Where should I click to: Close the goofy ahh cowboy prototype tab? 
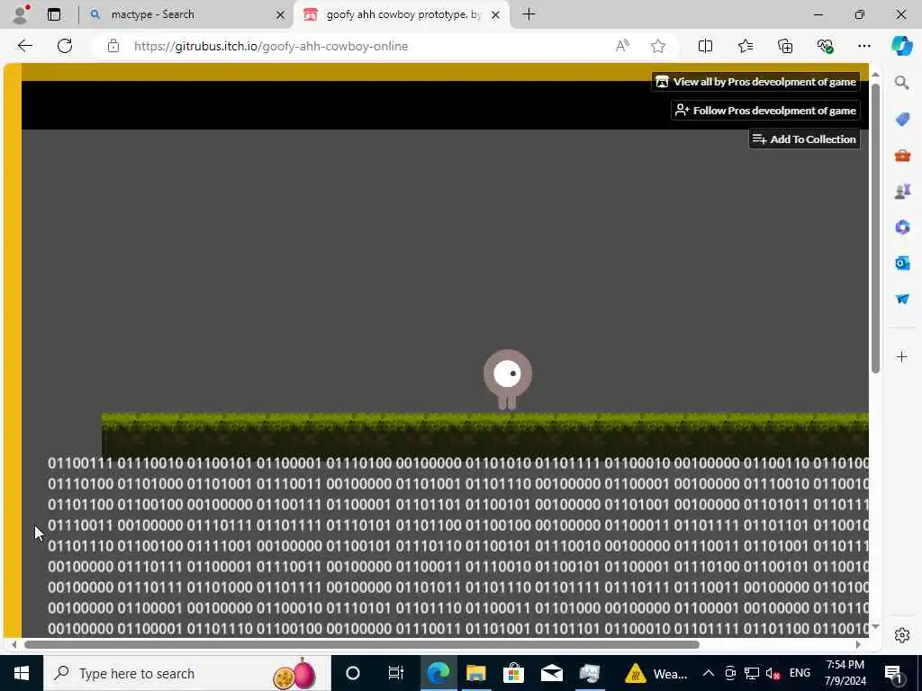coord(496,14)
